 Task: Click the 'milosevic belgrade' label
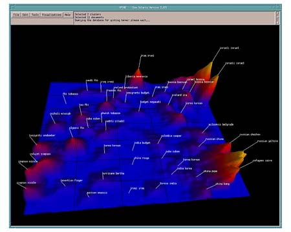[x=221, y=124]
